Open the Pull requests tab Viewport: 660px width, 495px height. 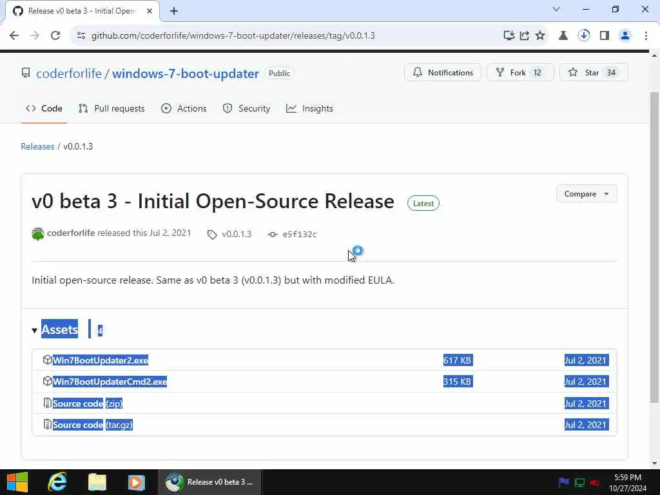tap(112, 108)
